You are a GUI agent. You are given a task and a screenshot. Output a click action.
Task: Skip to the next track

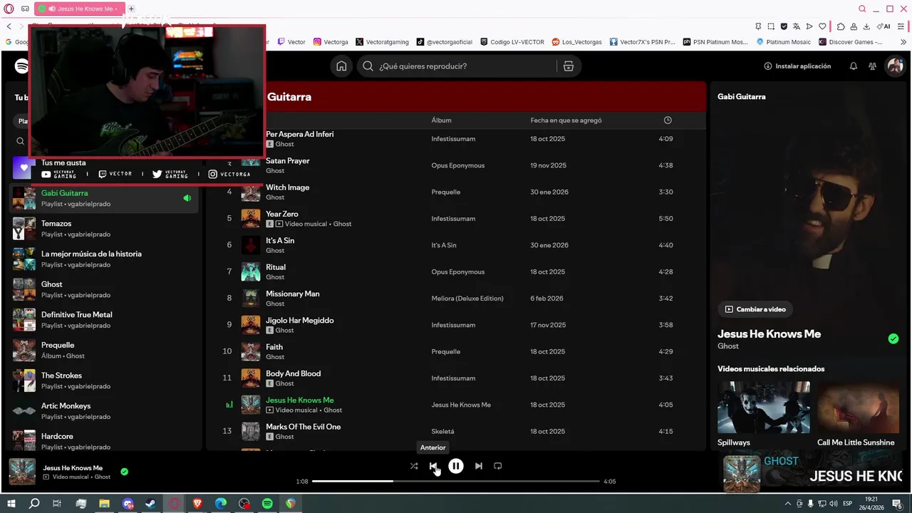tap(479, 466)
